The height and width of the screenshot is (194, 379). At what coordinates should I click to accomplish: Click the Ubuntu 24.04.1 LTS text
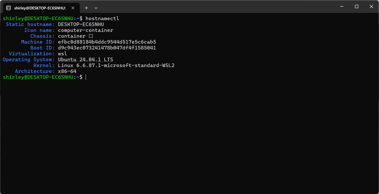[x=85, y=59]
